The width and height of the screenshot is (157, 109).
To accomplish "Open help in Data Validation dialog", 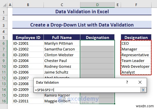I will pos(127,82).
